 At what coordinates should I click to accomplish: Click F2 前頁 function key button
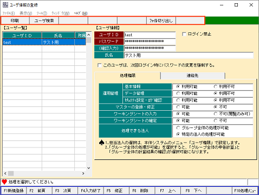point(39,191)
